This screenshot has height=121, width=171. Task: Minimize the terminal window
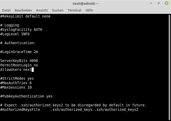(x=151, y=3)
